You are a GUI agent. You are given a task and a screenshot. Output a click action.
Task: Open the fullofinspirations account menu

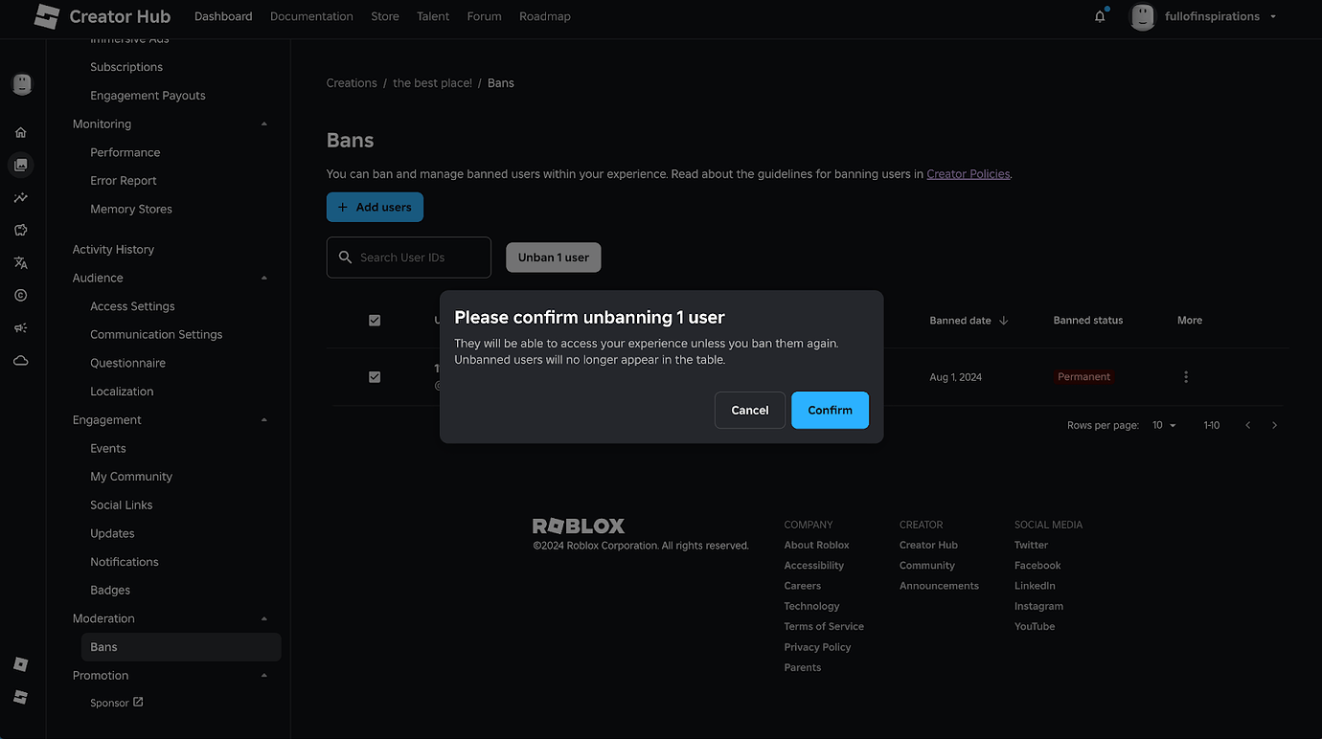tap(1204, 15)
